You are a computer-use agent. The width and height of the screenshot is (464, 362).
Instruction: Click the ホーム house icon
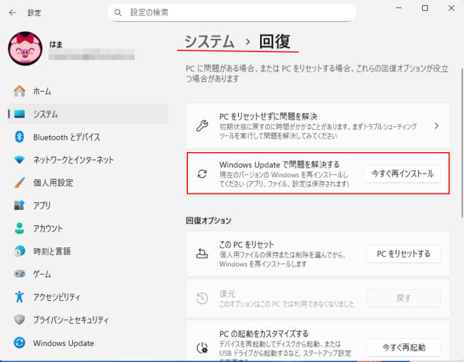tap(20, 91)
